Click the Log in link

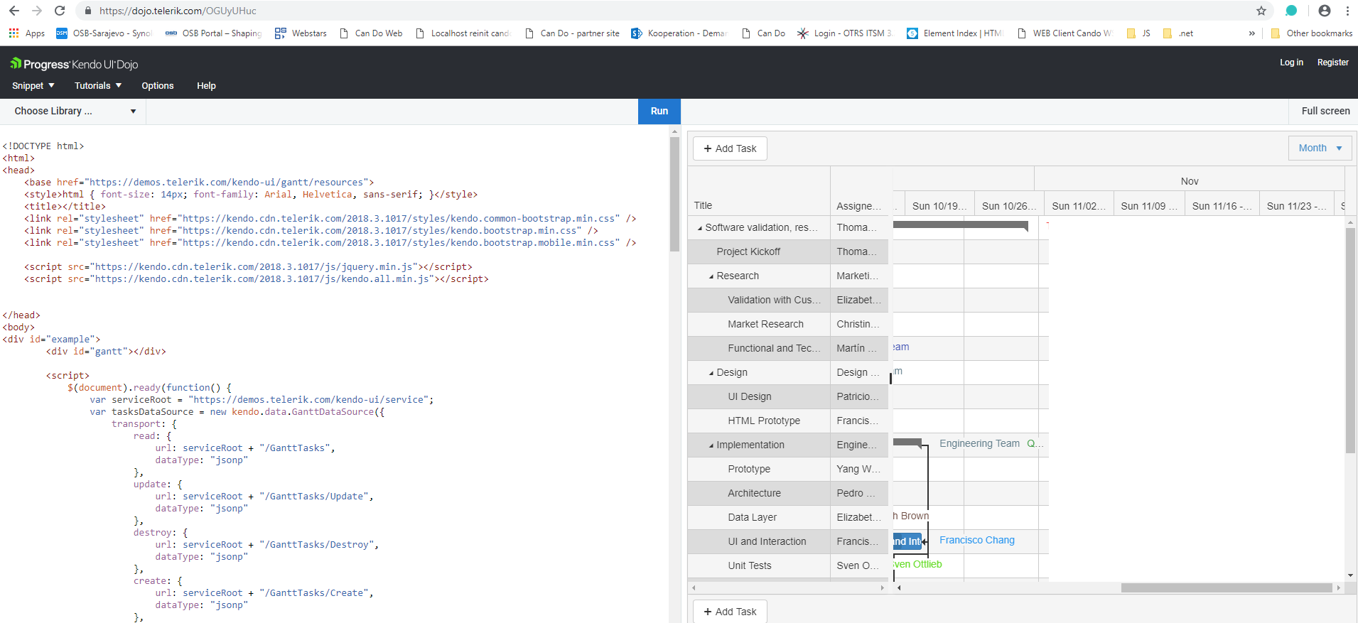(x=1291, y=63)
